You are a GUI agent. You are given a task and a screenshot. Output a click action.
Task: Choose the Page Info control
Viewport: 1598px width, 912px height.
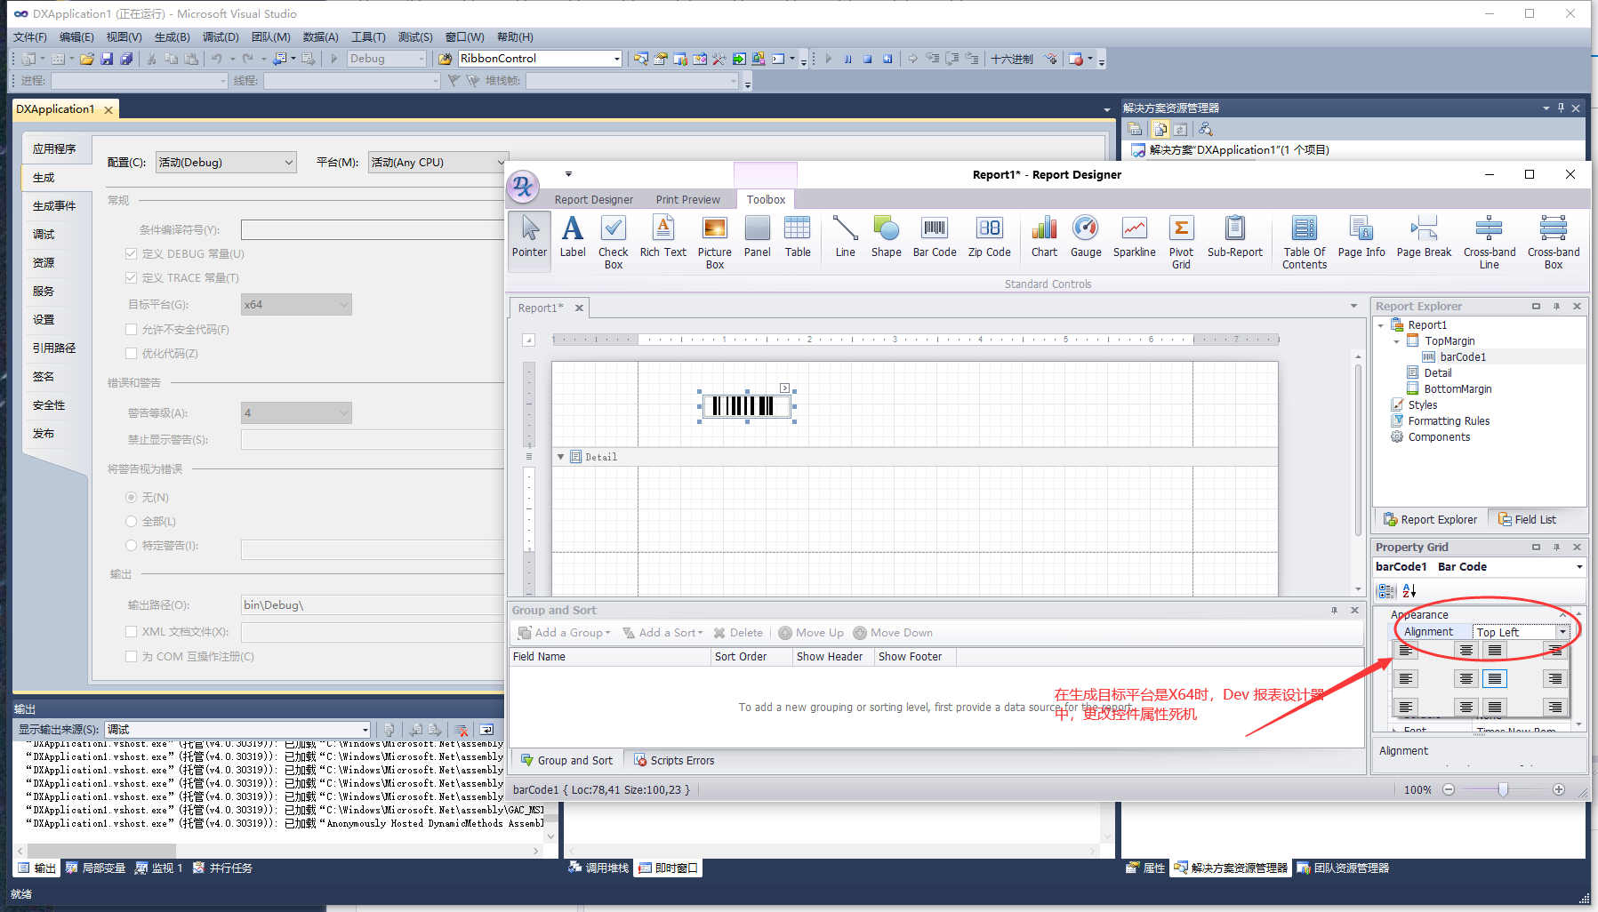[1361, 237]
